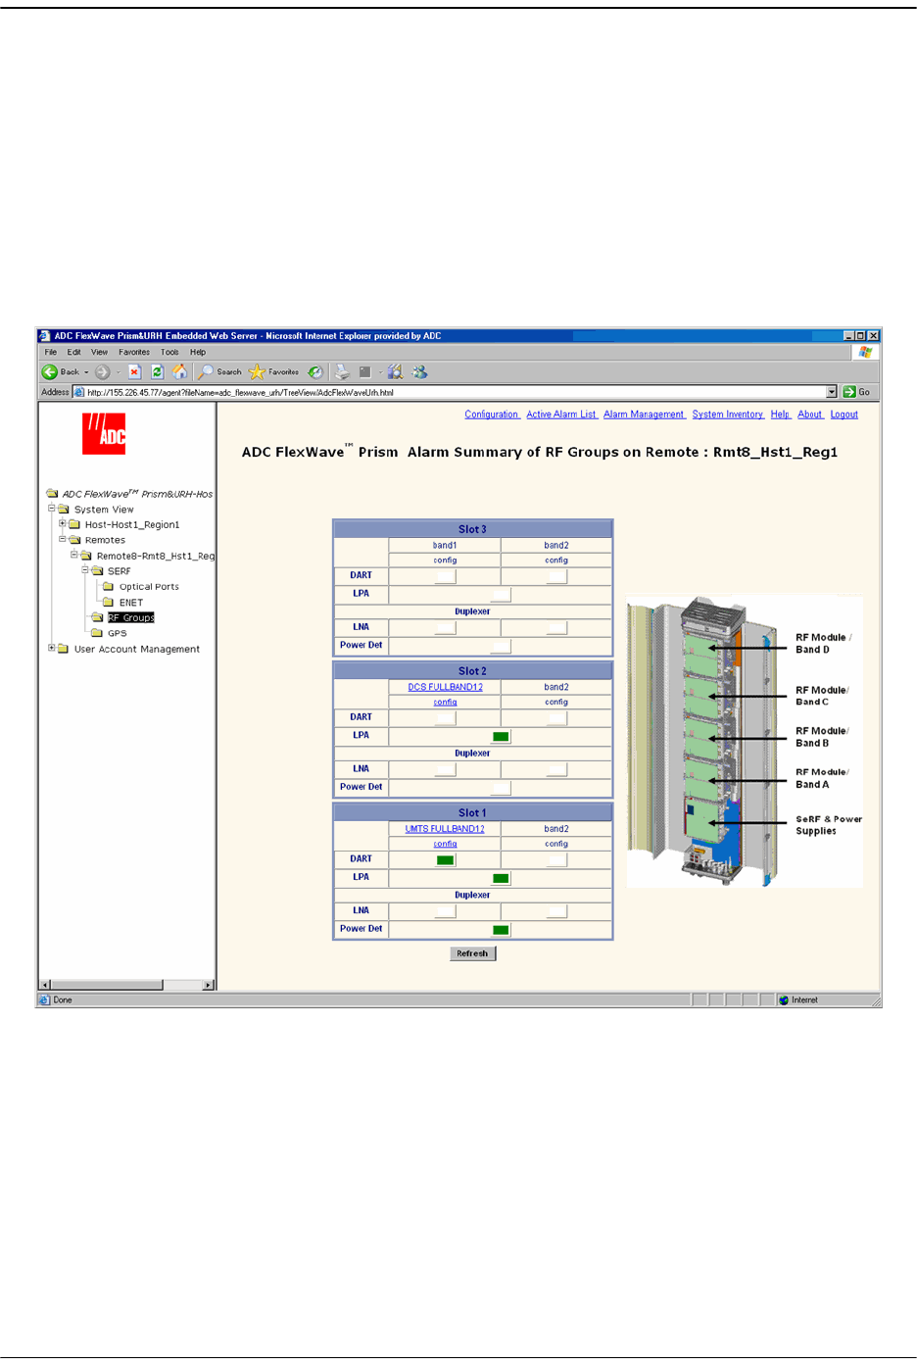
Task: Open the Help menu in menu bar
Action: click(x=198, y=353)
